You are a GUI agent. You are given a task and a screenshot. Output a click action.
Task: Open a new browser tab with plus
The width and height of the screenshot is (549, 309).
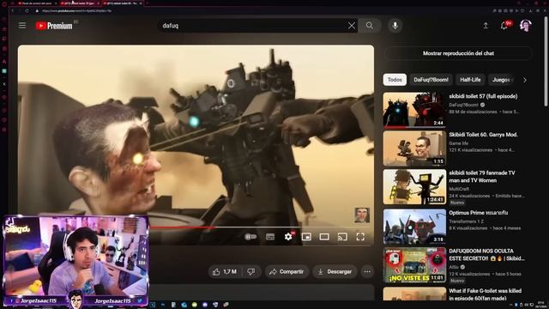148,3
